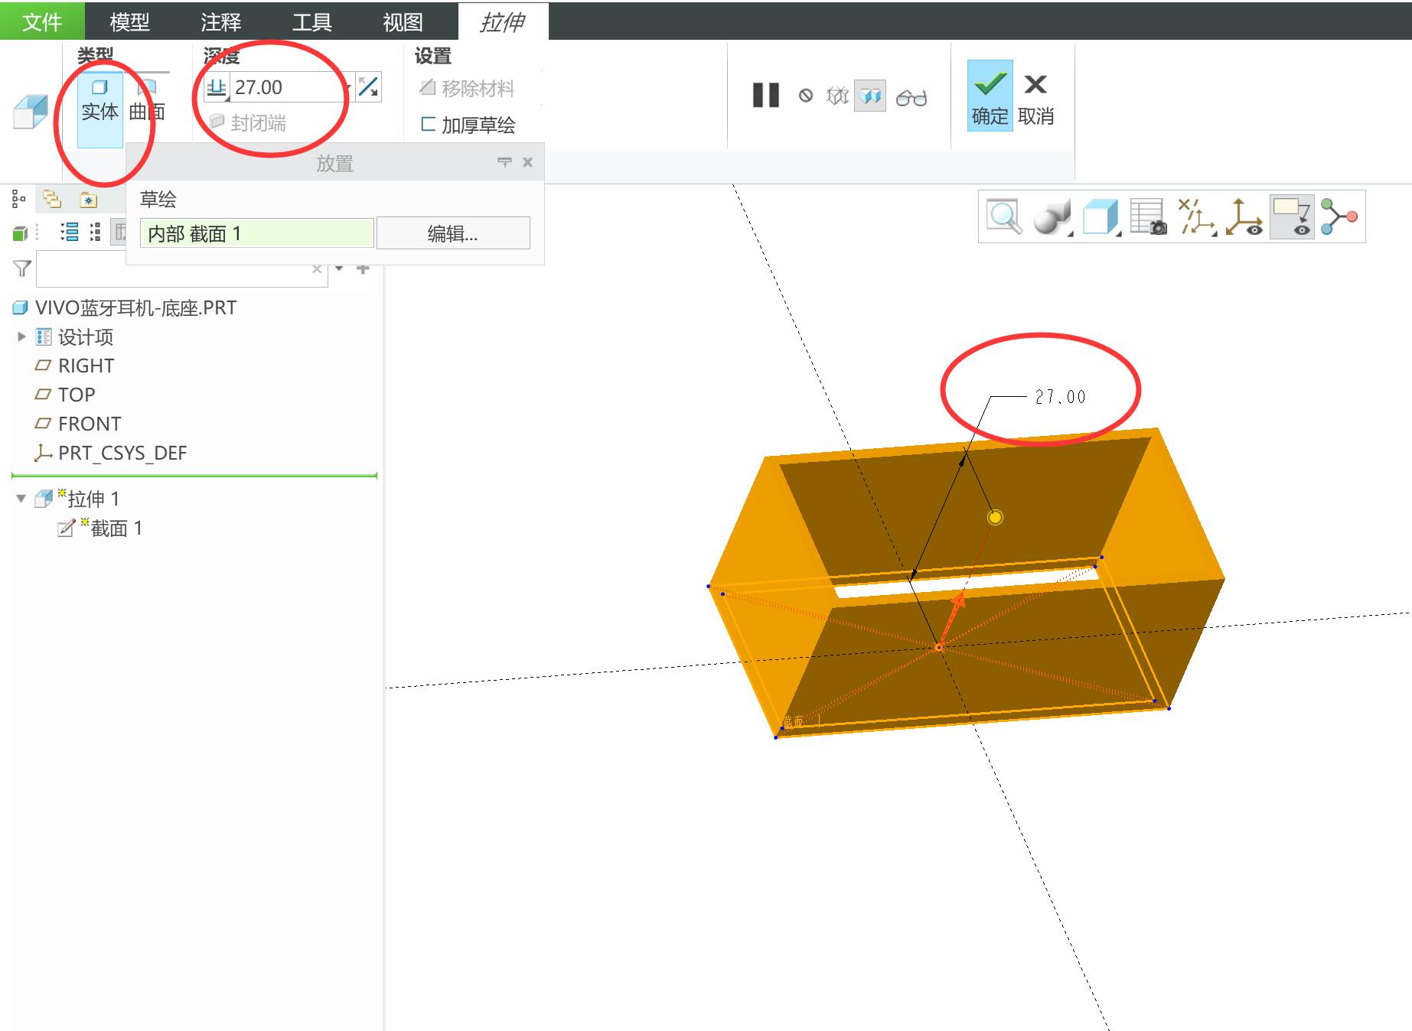Toggle the attached shaded preview icon
Viewport: 1412px width, 1031px height.
(870, 96)
